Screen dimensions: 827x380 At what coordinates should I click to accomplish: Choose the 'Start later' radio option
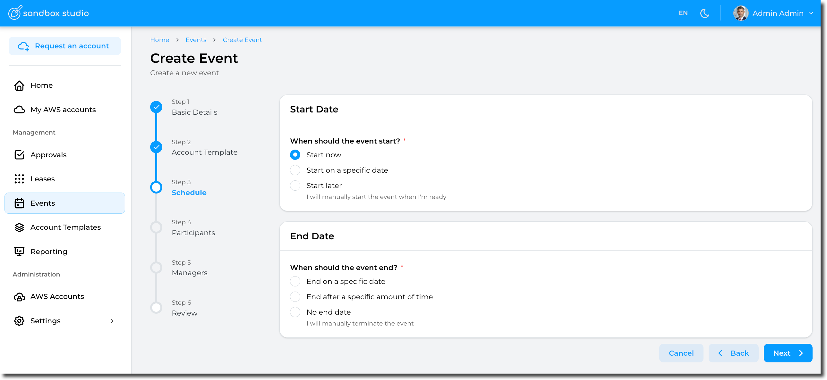pyautogui.click(x=295, y=186)
